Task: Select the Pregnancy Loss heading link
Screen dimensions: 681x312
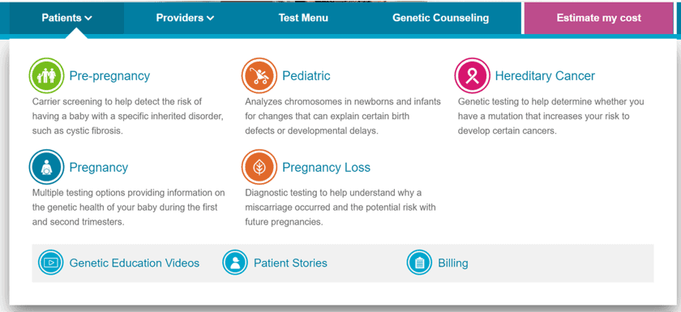Action: pyautogui.click(x=326, y=168)
